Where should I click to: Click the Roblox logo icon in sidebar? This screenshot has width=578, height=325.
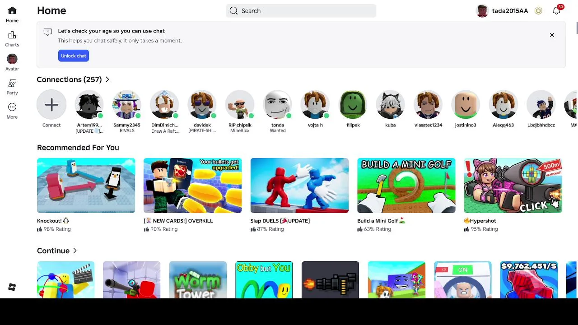click(12, 287)
